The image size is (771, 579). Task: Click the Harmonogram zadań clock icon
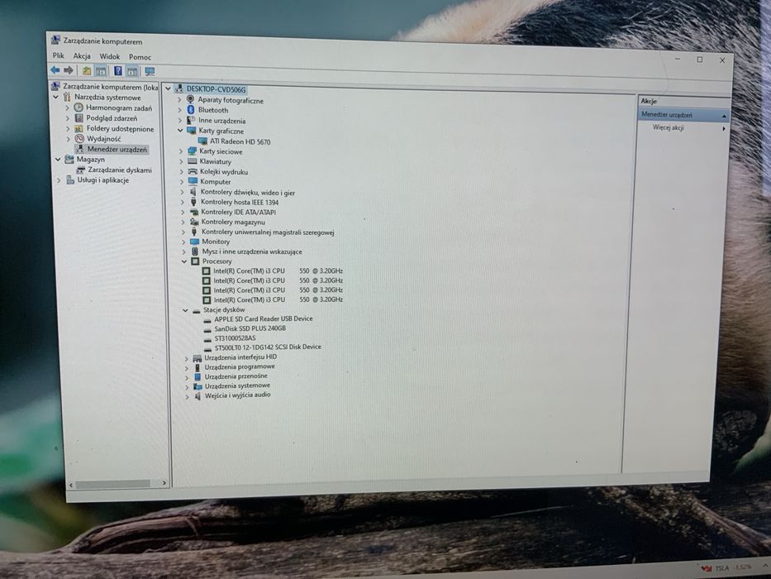coord(79,108)
